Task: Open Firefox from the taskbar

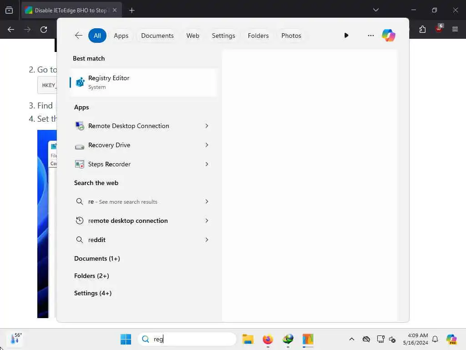Action: click(x=268, y=339)
